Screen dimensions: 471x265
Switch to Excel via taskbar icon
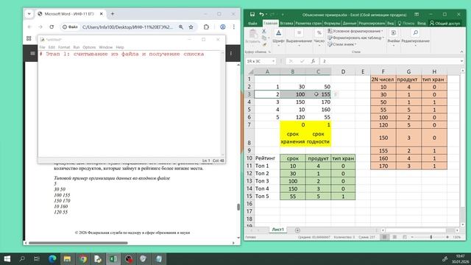[x=113, y=258]
